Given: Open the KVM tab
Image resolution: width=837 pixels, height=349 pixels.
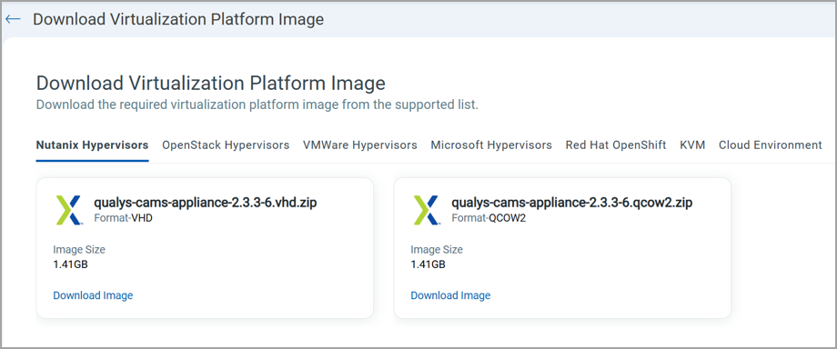Looking at the screenshot, I should [692, 145].
